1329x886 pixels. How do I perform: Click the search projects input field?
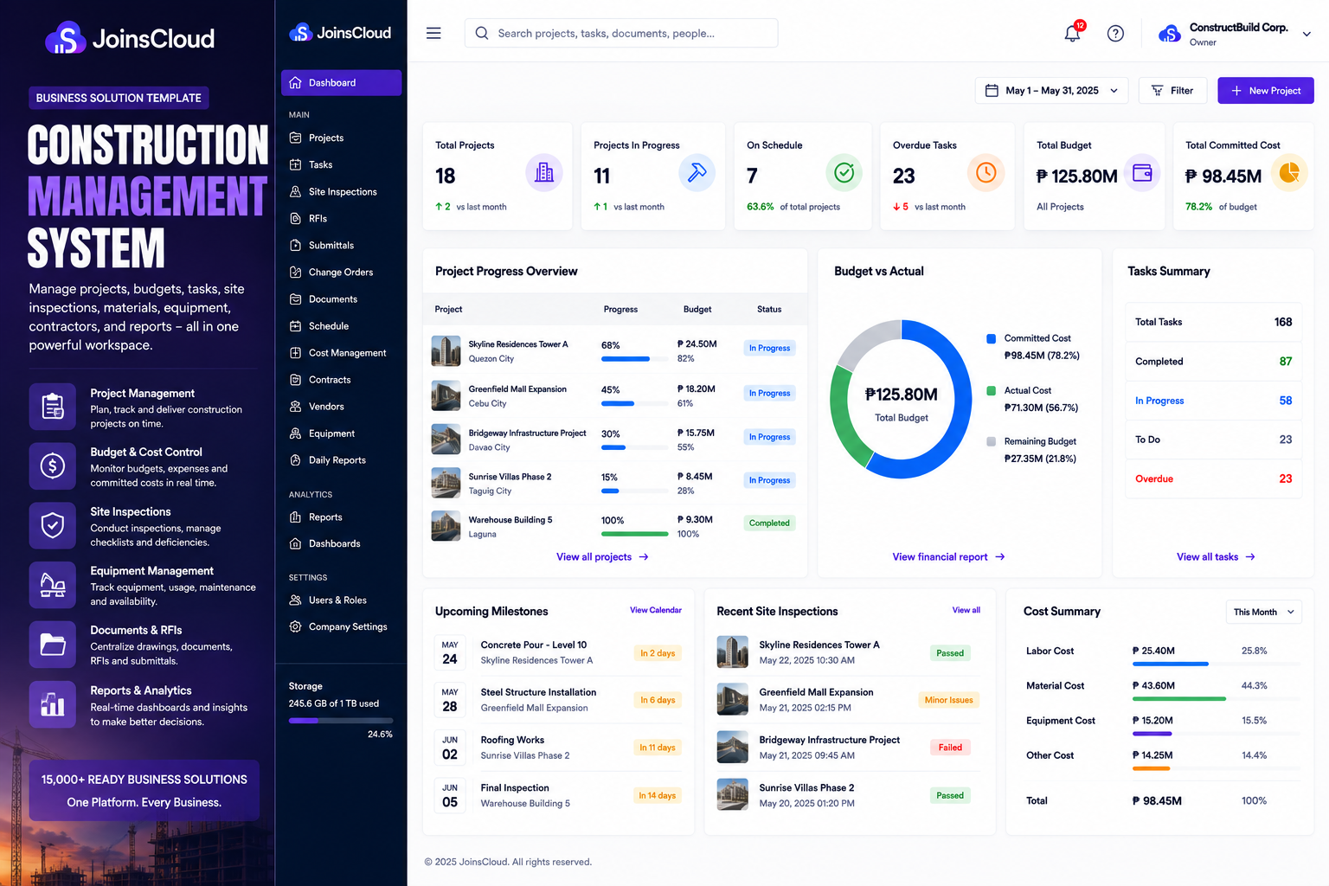(x=621, y=34)
